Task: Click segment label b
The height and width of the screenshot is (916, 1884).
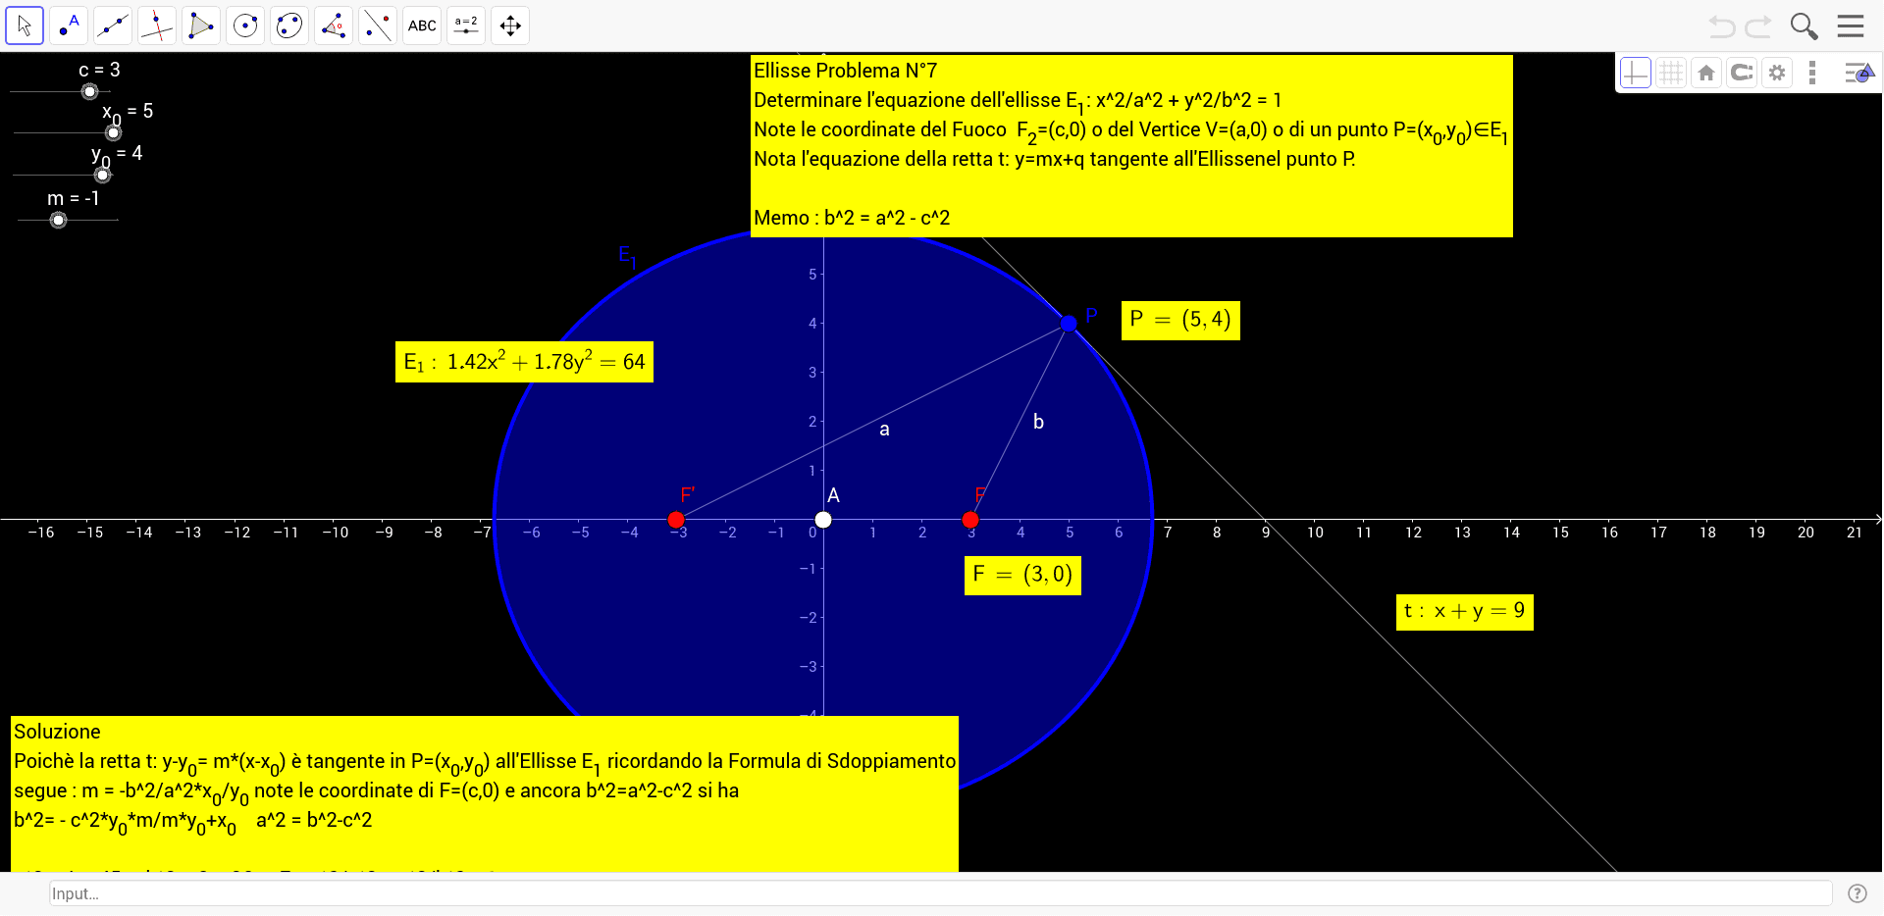Action: [1038, 422]
